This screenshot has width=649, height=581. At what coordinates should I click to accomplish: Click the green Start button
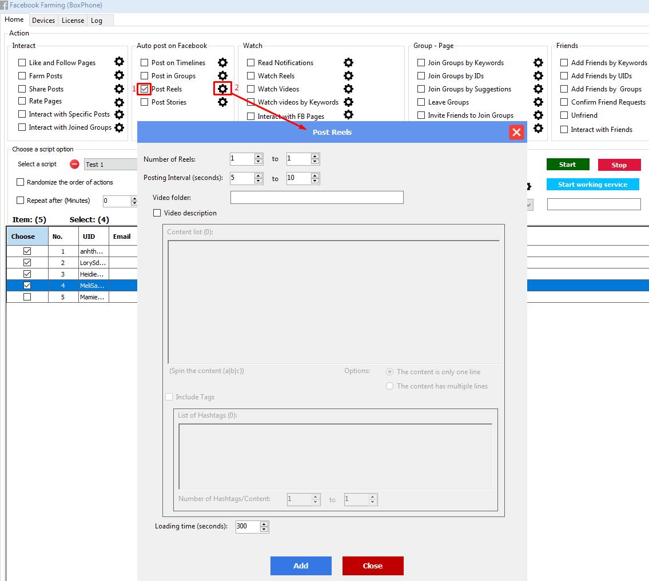(x=568, y=165)
